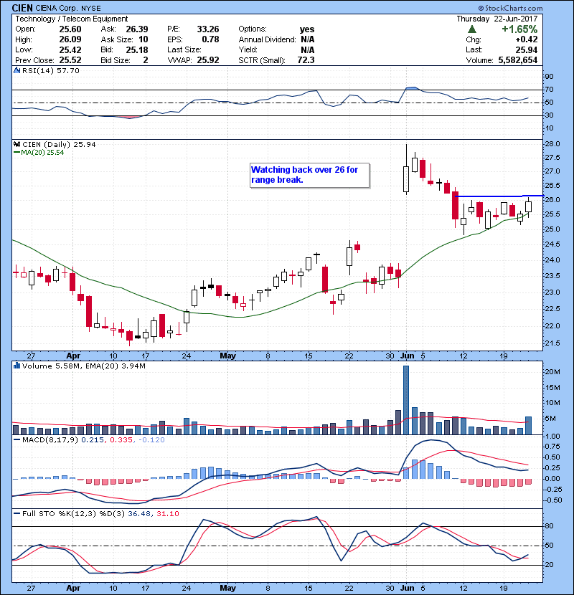The image size is (574, 595).
Task: Click the 'Technology / Telecom Equipment' sector label
Action: pos(72,19)
